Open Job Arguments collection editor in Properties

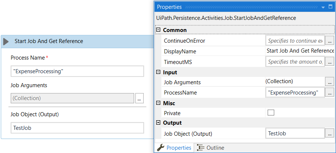[x=330, y=82]
